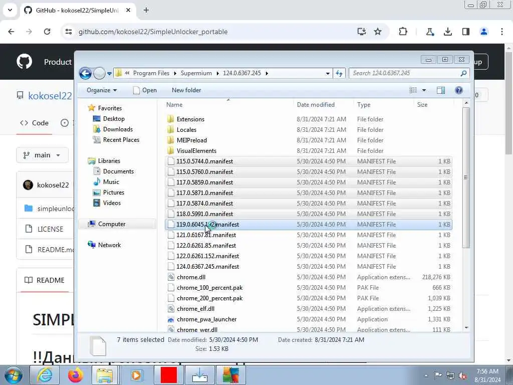The height and width of the screenshot is (385, 513).
Task: Select chrome_100_percent.pak file
Action: (309, 287)
